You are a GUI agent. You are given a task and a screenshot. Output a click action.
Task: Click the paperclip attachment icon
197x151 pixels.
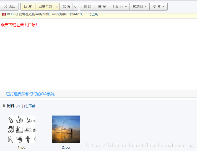[4, 106]
